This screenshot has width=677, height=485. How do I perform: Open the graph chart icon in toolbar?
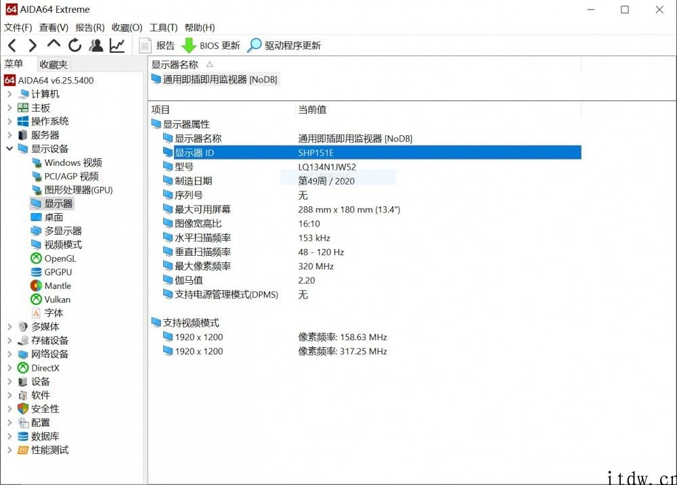(x=117, y=45)
